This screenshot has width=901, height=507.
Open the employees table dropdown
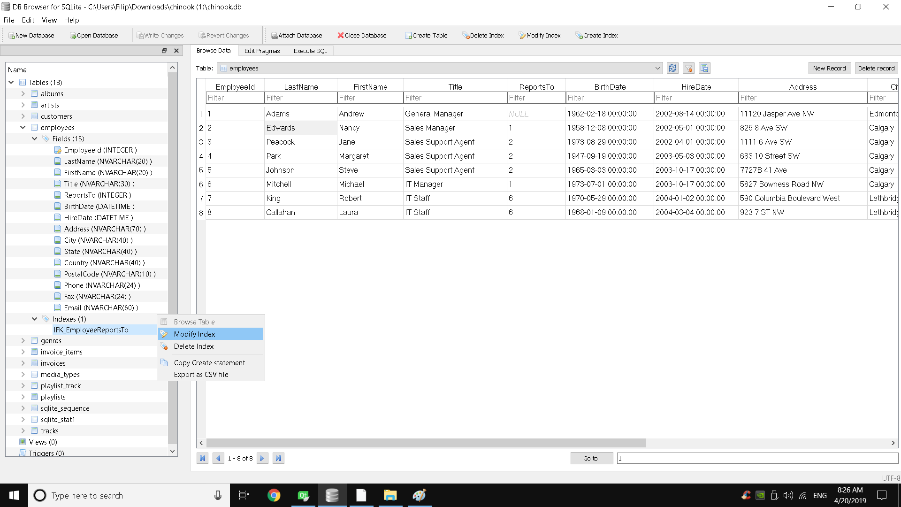point(439,68)
